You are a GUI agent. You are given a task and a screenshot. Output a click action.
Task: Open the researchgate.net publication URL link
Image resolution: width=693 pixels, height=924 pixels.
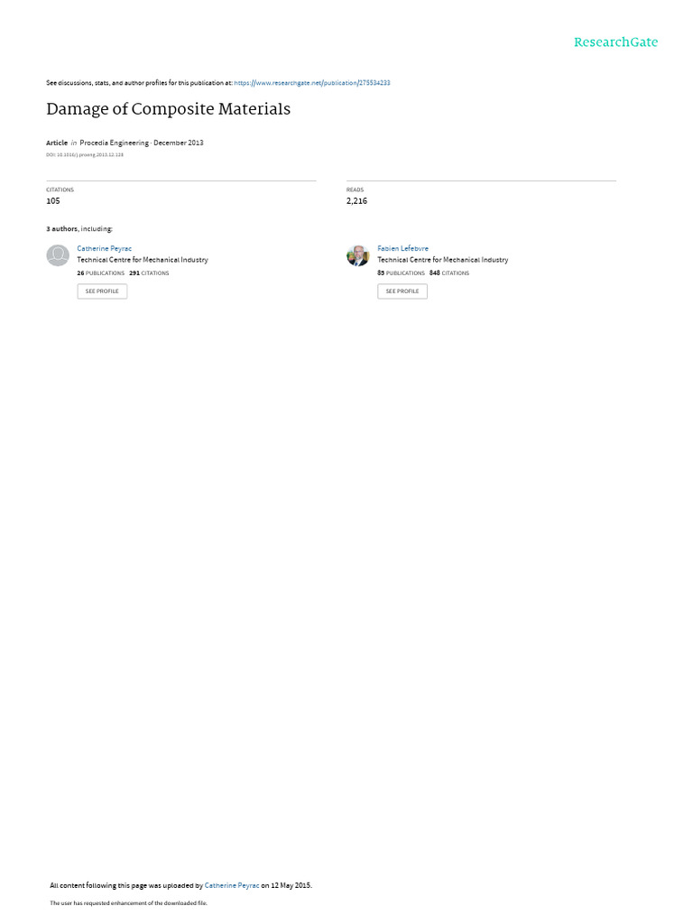(x=311, y=83)
